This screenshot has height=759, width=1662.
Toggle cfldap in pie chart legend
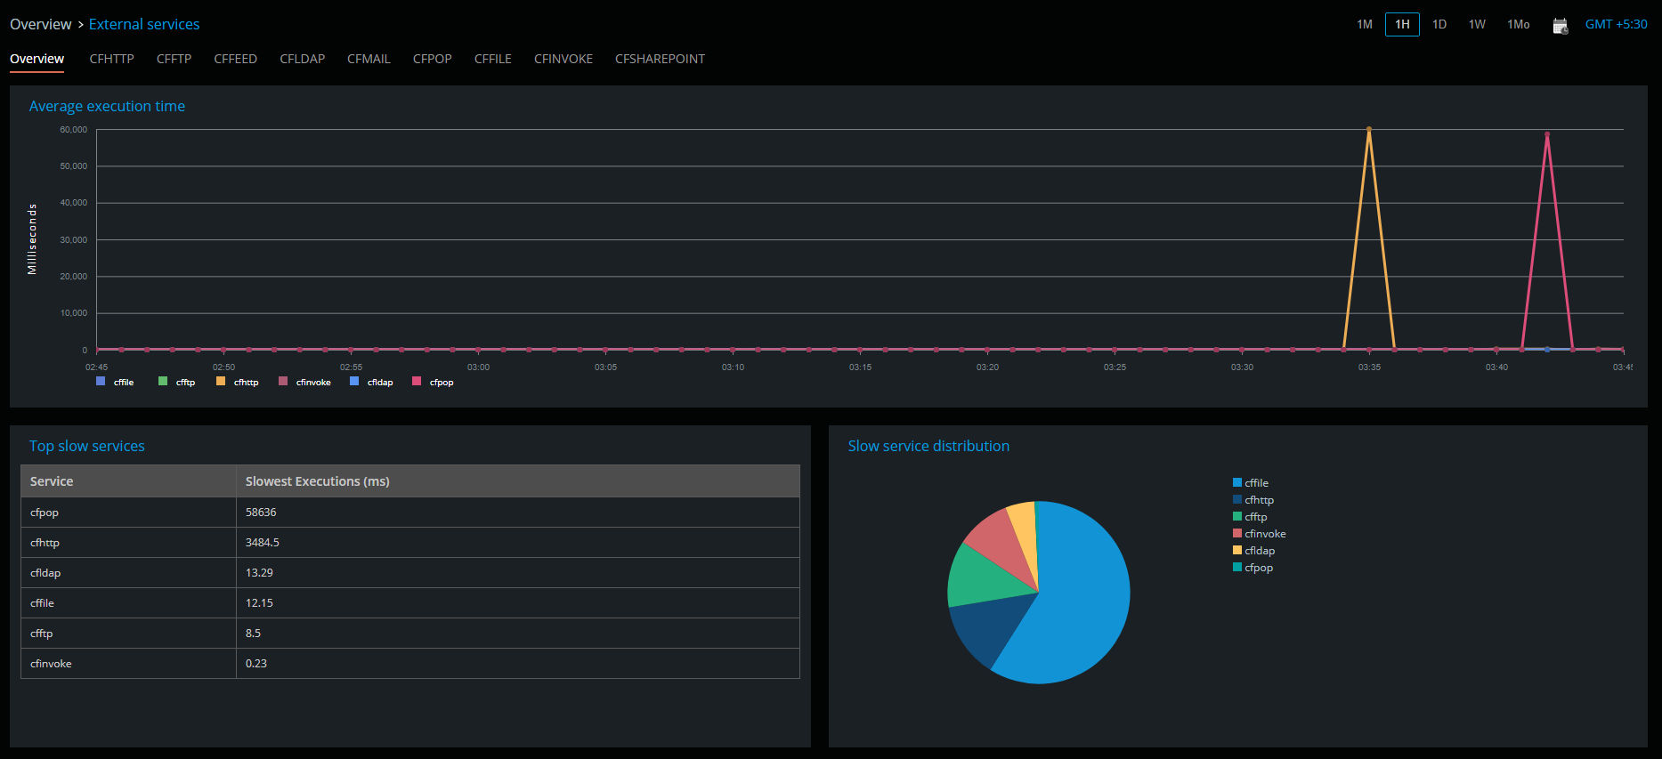click(1254, 551)
